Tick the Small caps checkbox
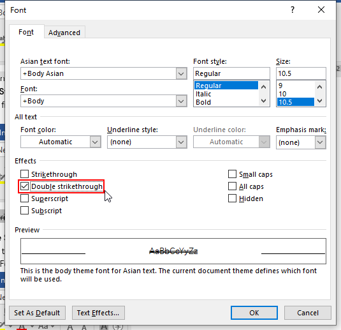 point(232,174)
